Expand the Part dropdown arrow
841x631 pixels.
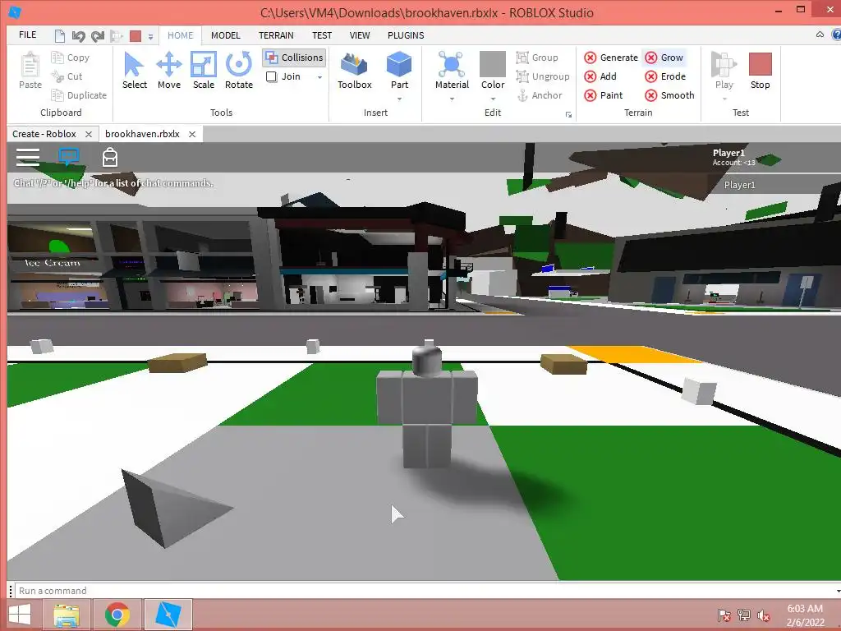400,99
